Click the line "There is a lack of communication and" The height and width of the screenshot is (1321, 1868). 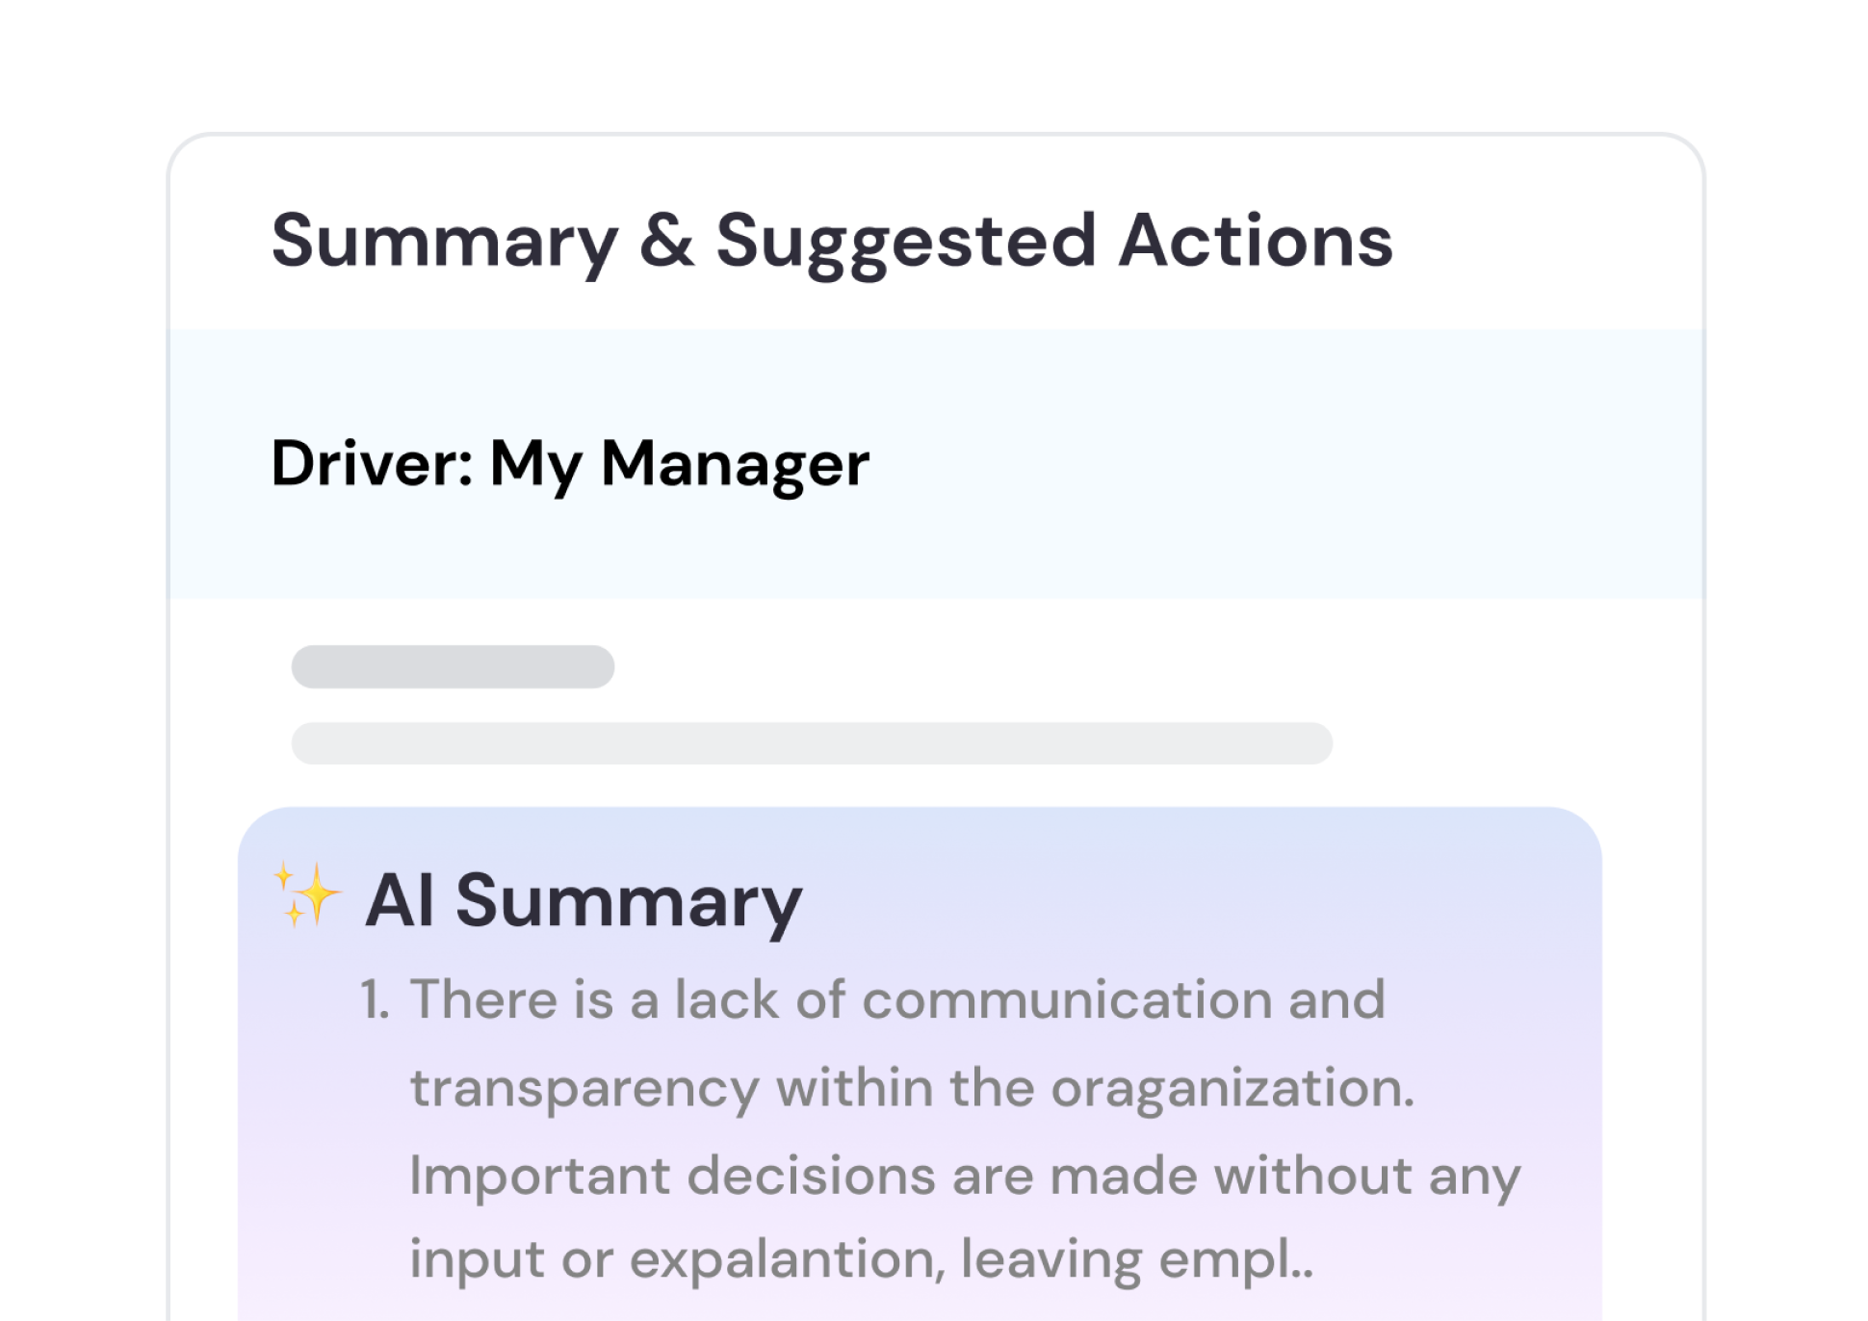(897, 999)
